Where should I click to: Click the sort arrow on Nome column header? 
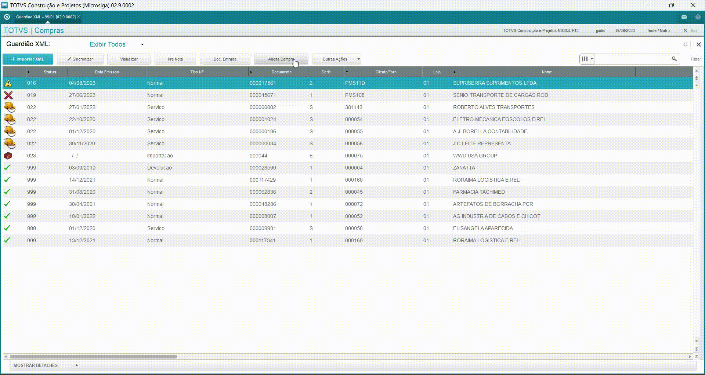click(x=454, y=72)
